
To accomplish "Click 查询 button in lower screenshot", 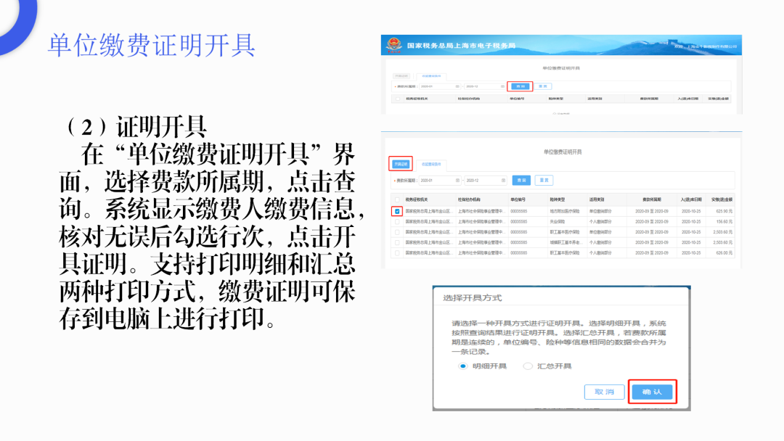I will coord(521,181).
